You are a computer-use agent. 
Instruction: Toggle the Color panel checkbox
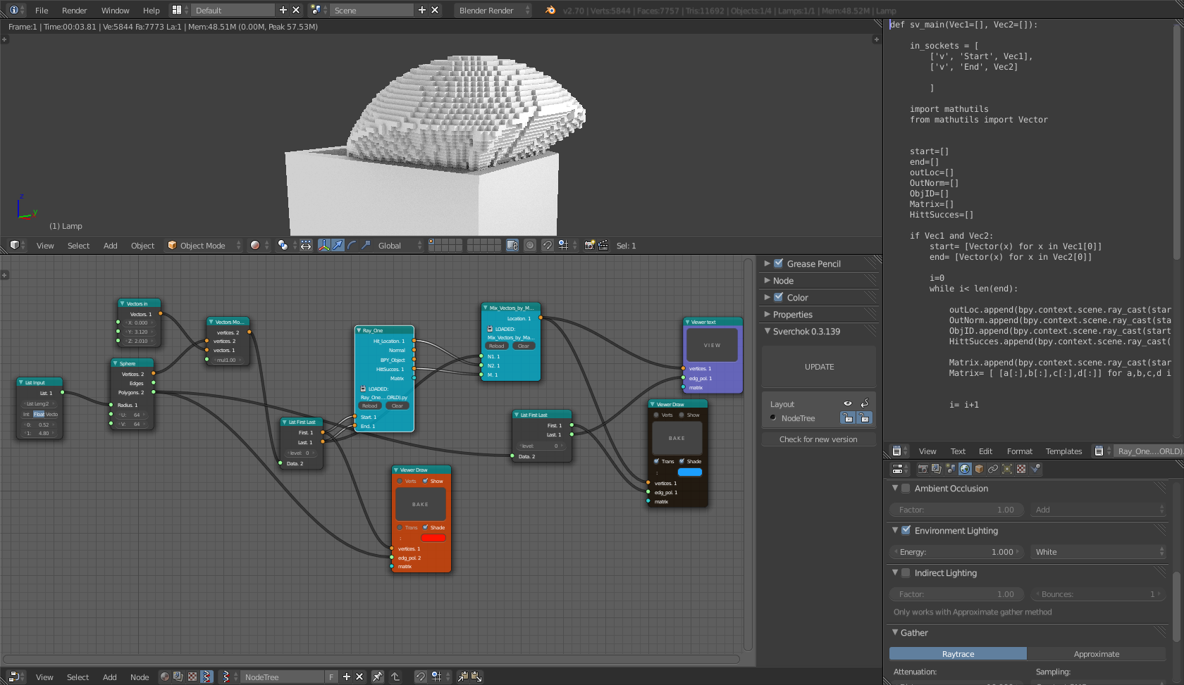(779, 297)
